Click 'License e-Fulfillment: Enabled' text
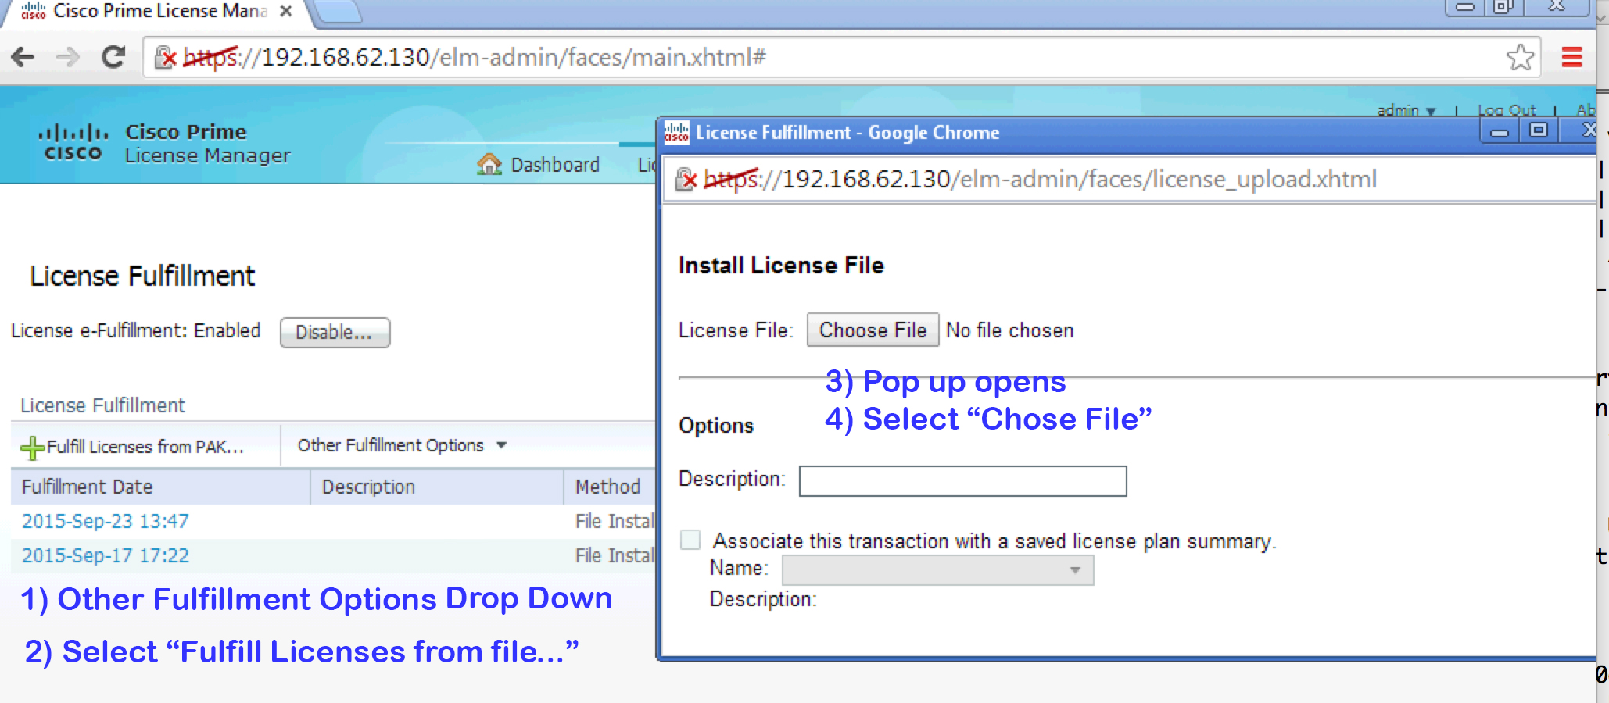This screenshot has width=1609, height=703. [135, 331]
